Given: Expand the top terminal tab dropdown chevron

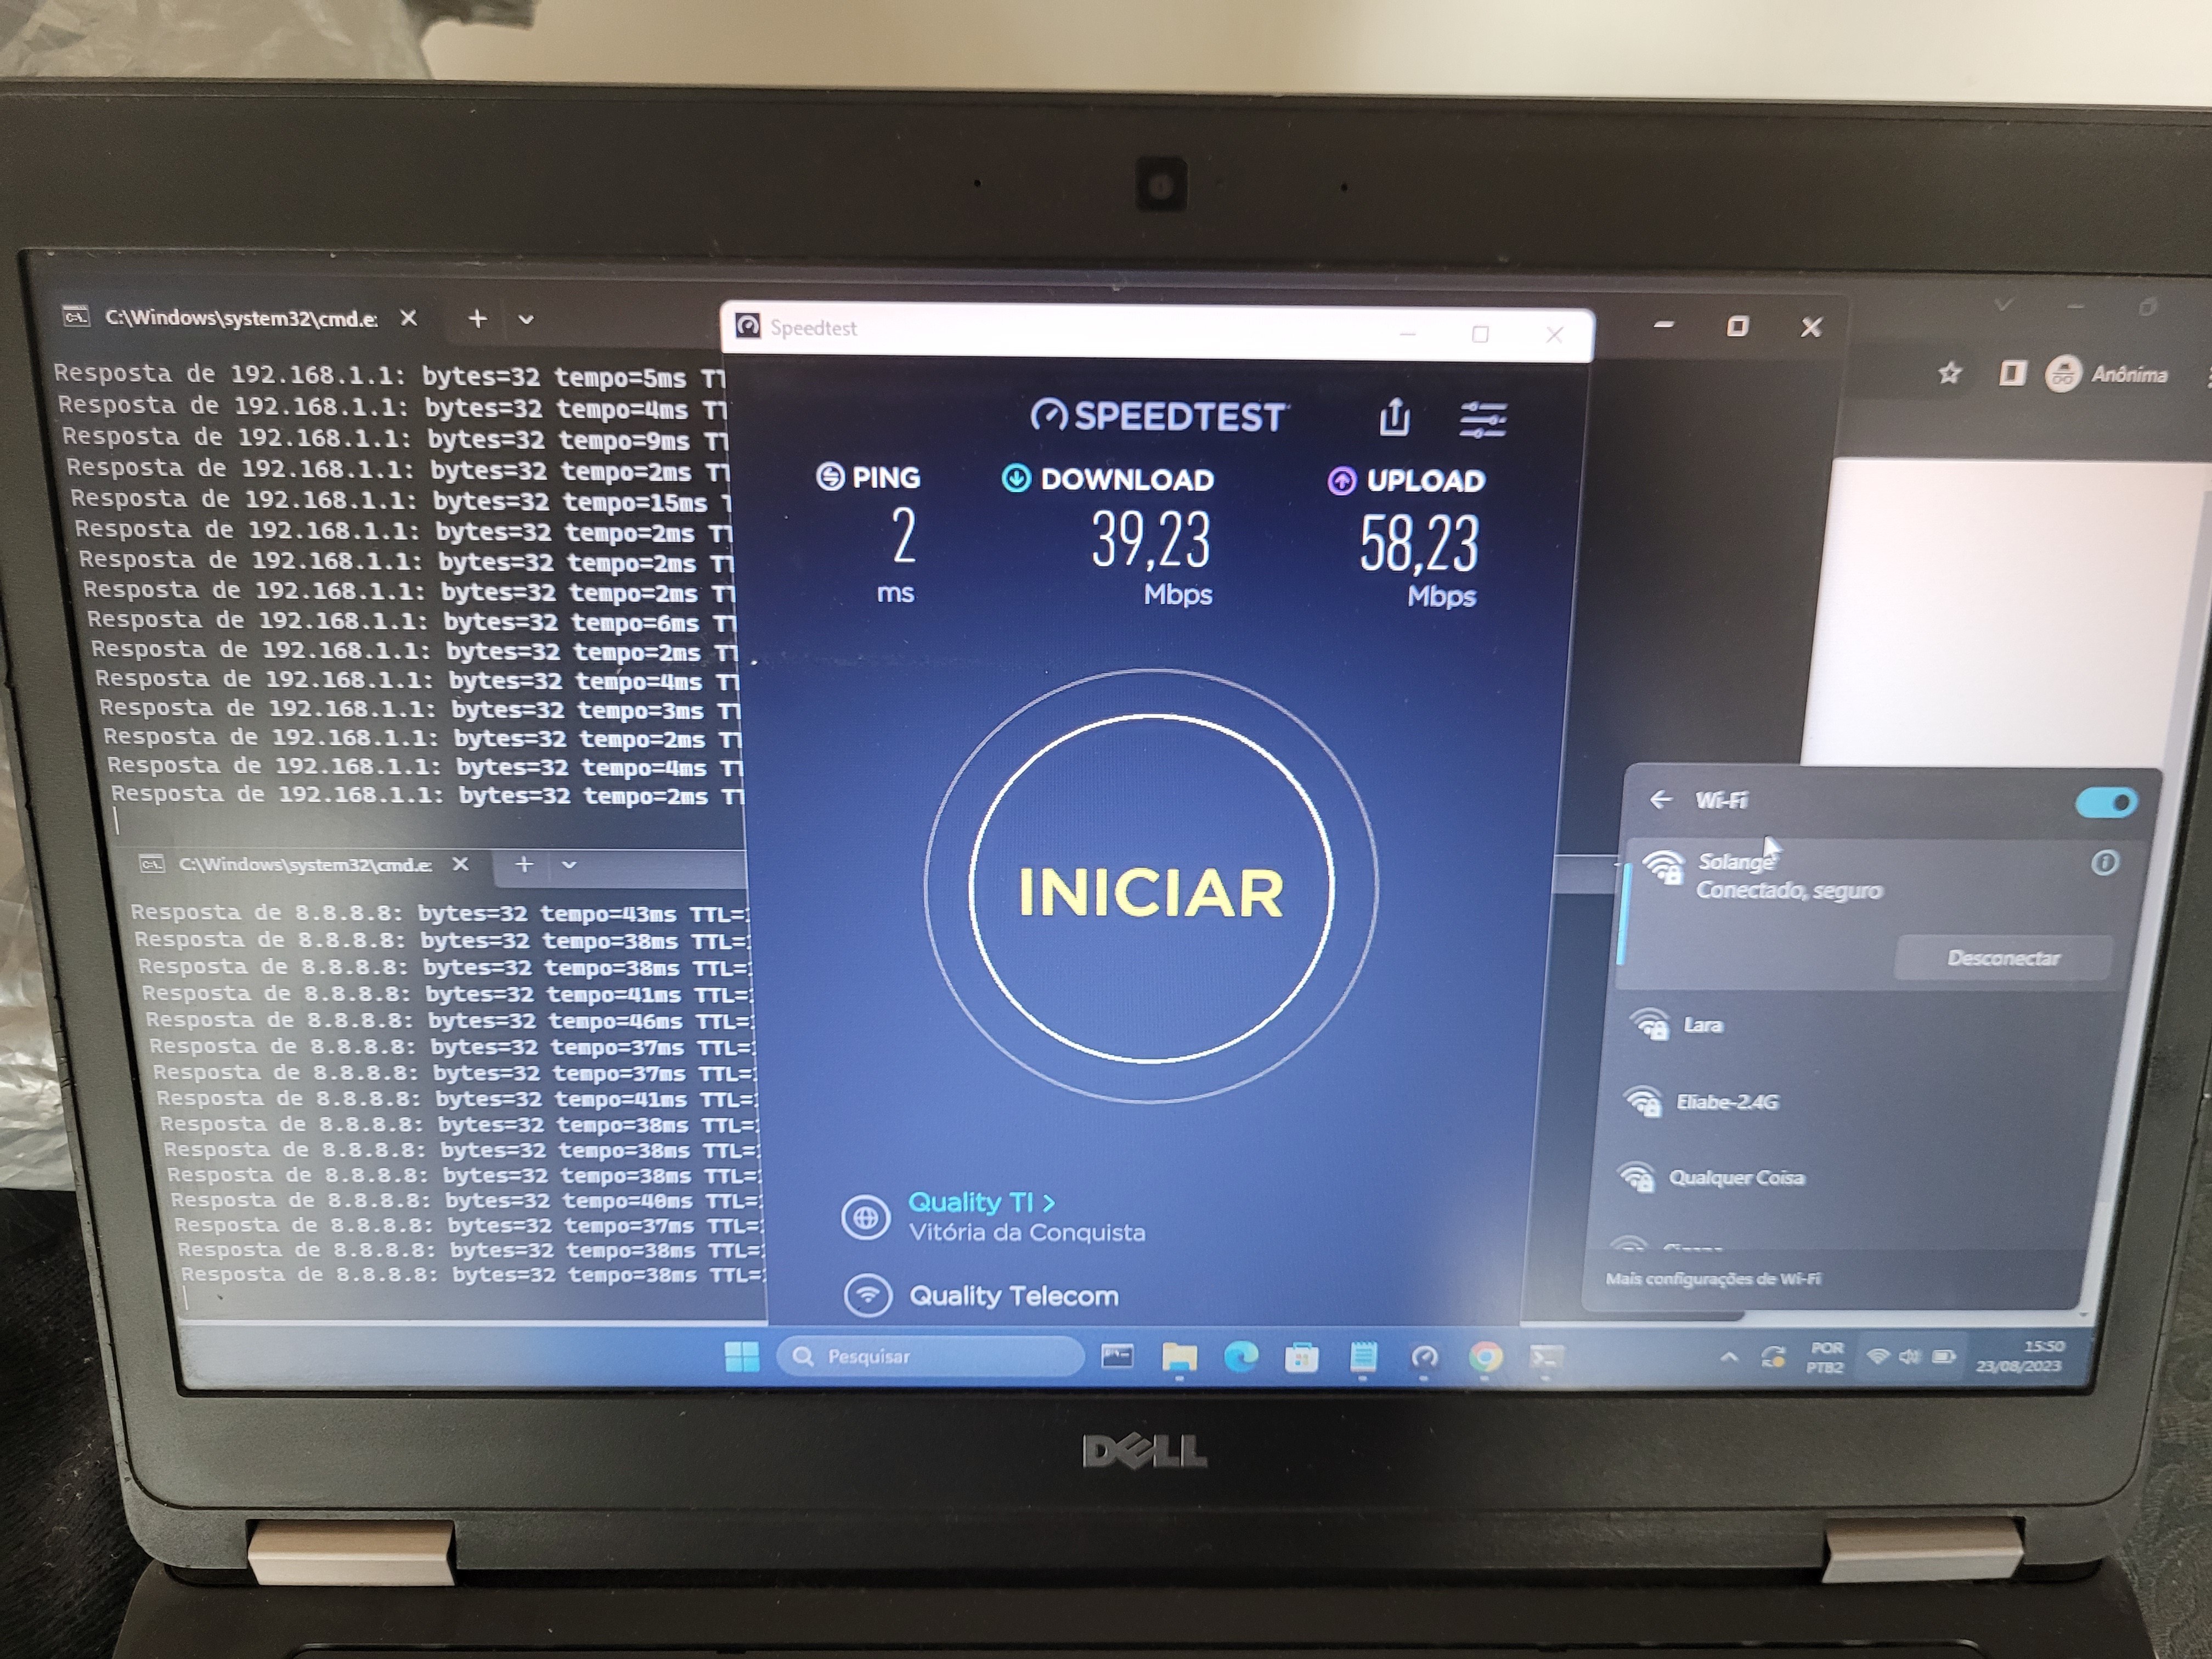Looking at the screenshot, I should (x=526, y=320).
